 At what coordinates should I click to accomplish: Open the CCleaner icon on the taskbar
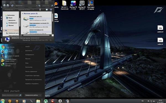(x=53, y=101)
